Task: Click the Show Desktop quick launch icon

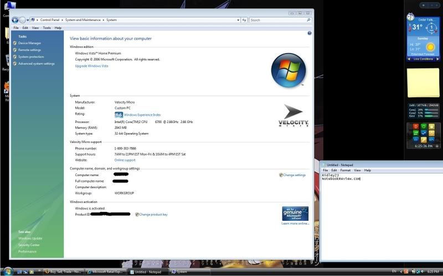Action: point(19,272)
